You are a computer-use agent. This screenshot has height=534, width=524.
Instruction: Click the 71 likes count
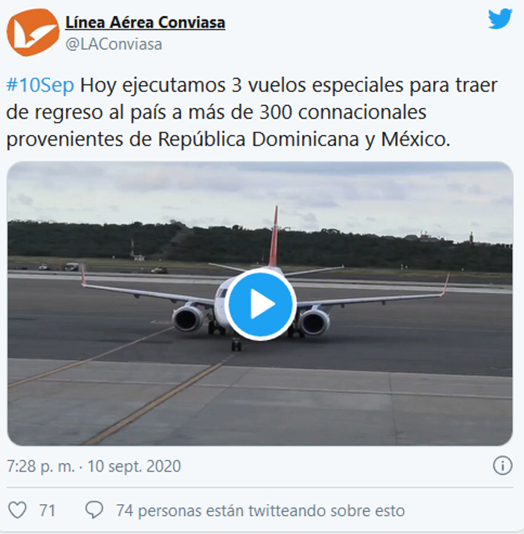click(47, 510)
